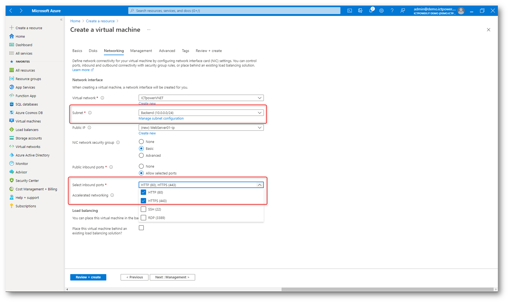Open the Virtual network ICTpowerVNET dropdown

(x=201, y=98)
